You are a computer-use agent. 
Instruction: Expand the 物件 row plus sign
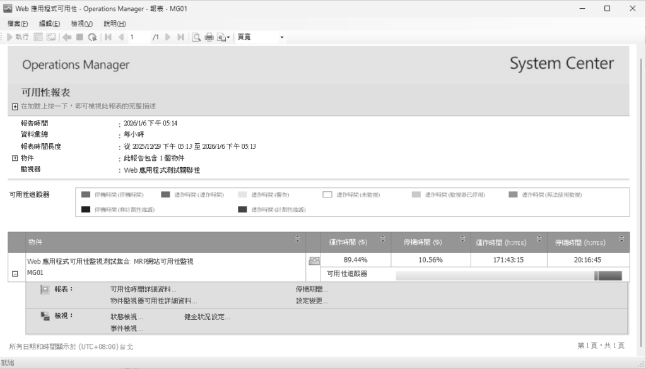point(15,158)
